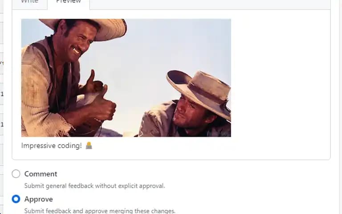Screen dimensions: 342x214
Task: Click 'Submit feedback and approve merging these changes.' text
Action: point(100,211)
